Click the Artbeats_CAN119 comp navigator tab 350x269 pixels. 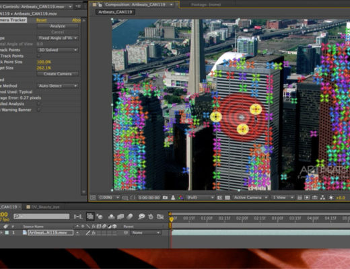pos(115,12)
